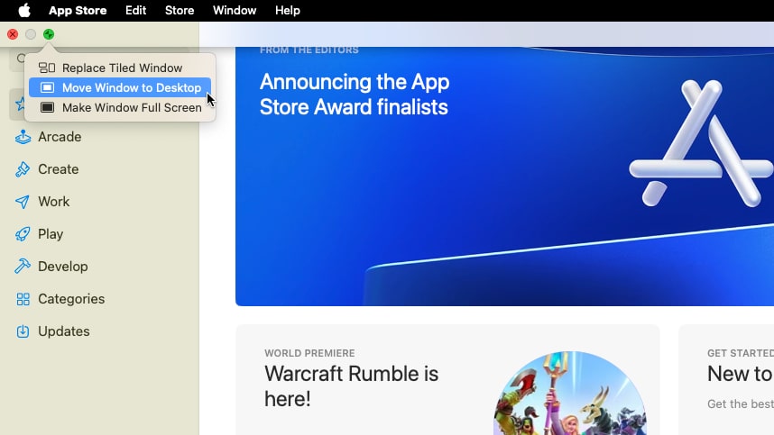Open Announcing the App Store Award finalists story
This screenshot has width=774, height=435.
(x=504, y=177)
